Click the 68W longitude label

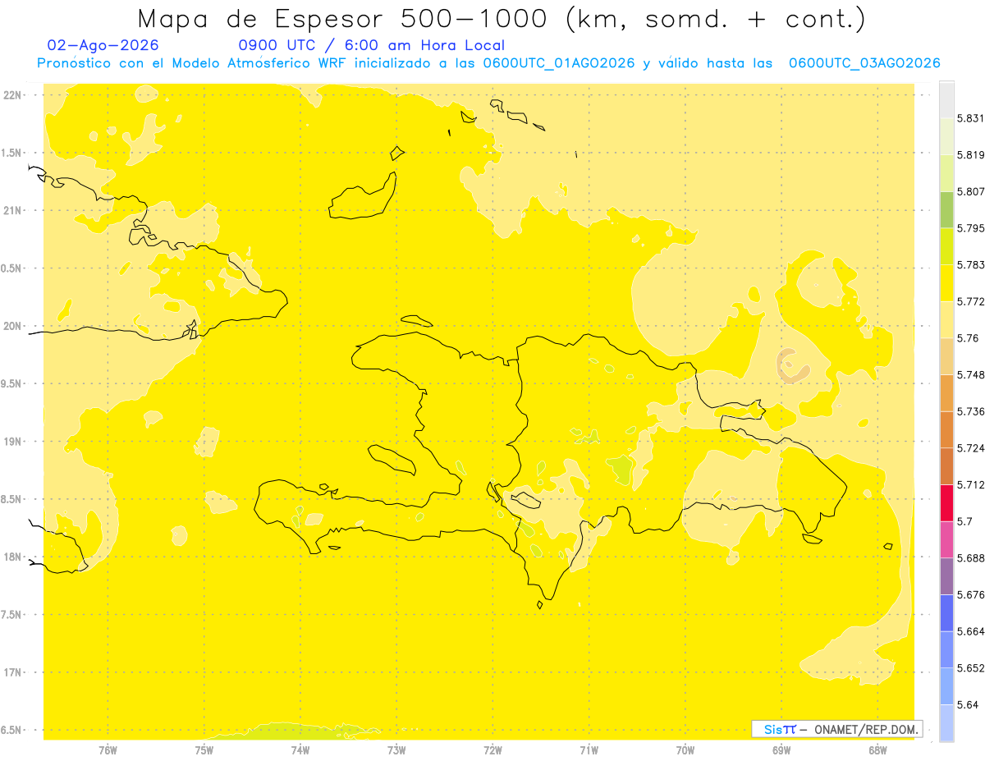click(877, 749)
